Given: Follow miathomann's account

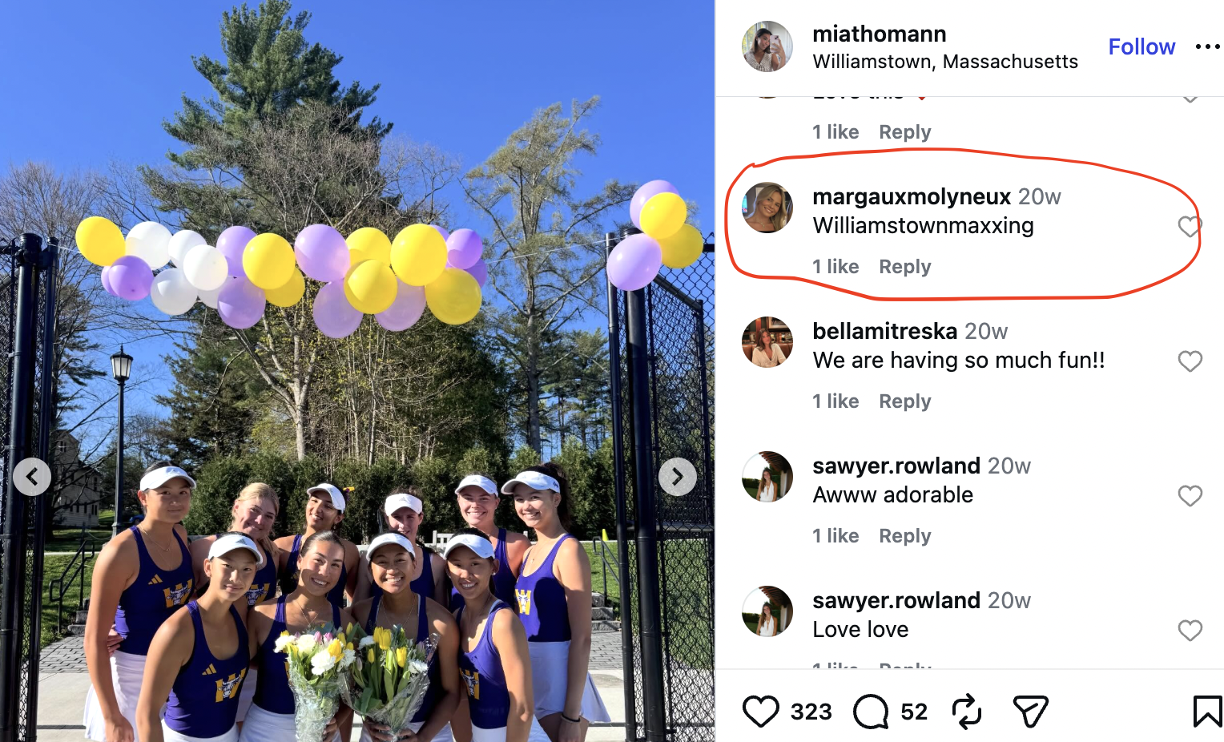Looking at the screenshot, I should coord(1141,47).
